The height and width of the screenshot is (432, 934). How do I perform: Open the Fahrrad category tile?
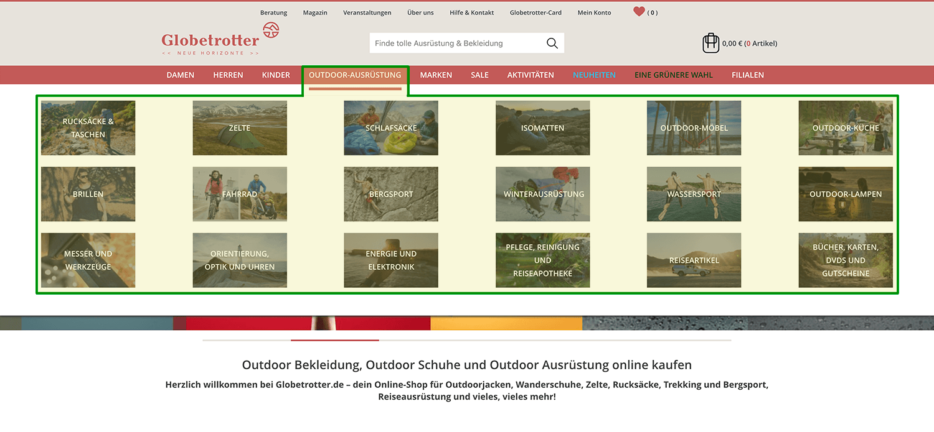coord(240,194)
